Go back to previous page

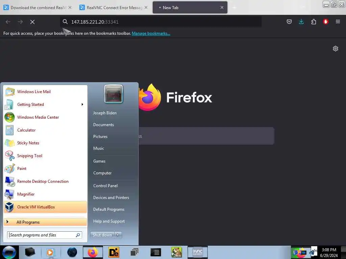pos(8,22)
